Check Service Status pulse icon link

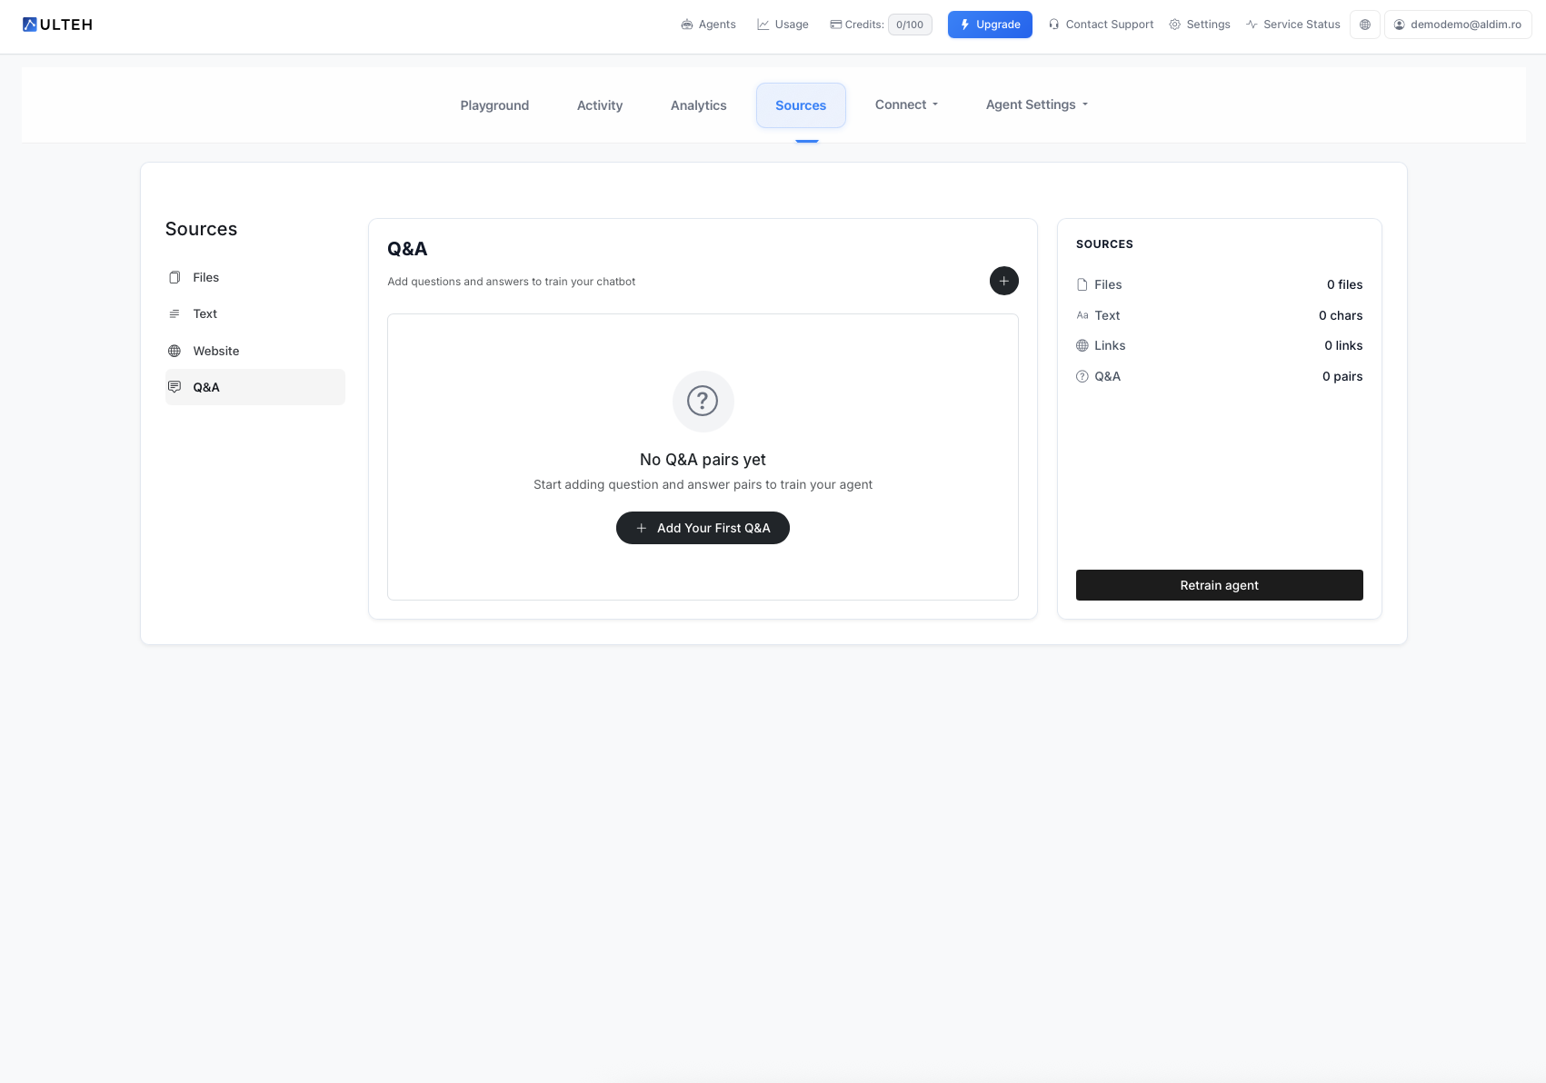pos(1292,25)
